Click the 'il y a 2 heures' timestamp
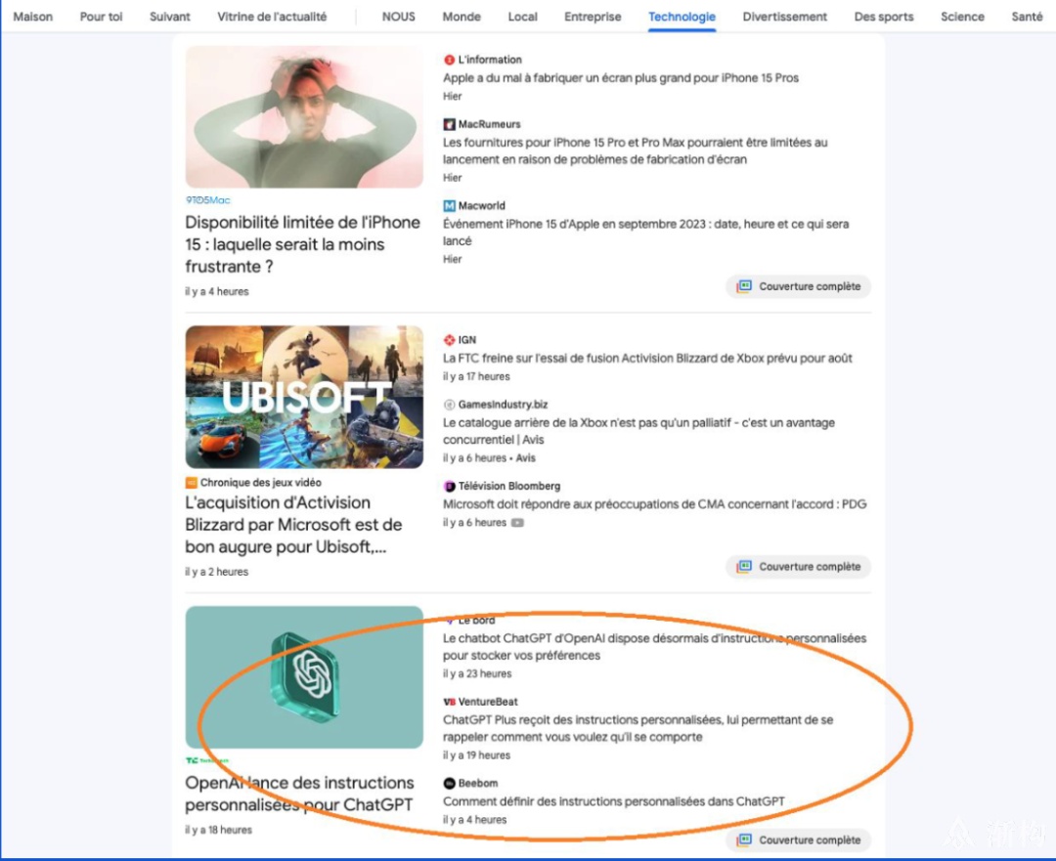This screenshot has height=861, width=1056. (216, 572)
